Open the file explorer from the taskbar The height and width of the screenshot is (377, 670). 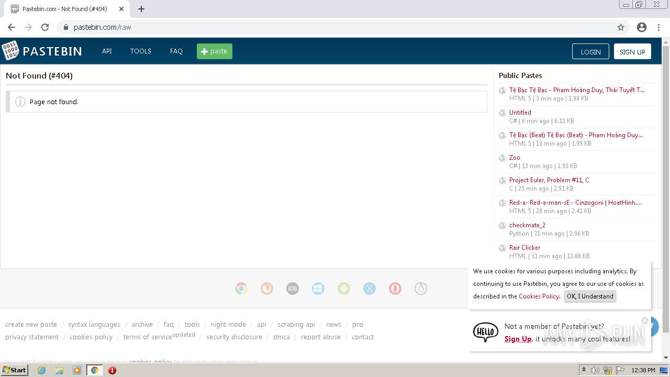click(59, 370)
